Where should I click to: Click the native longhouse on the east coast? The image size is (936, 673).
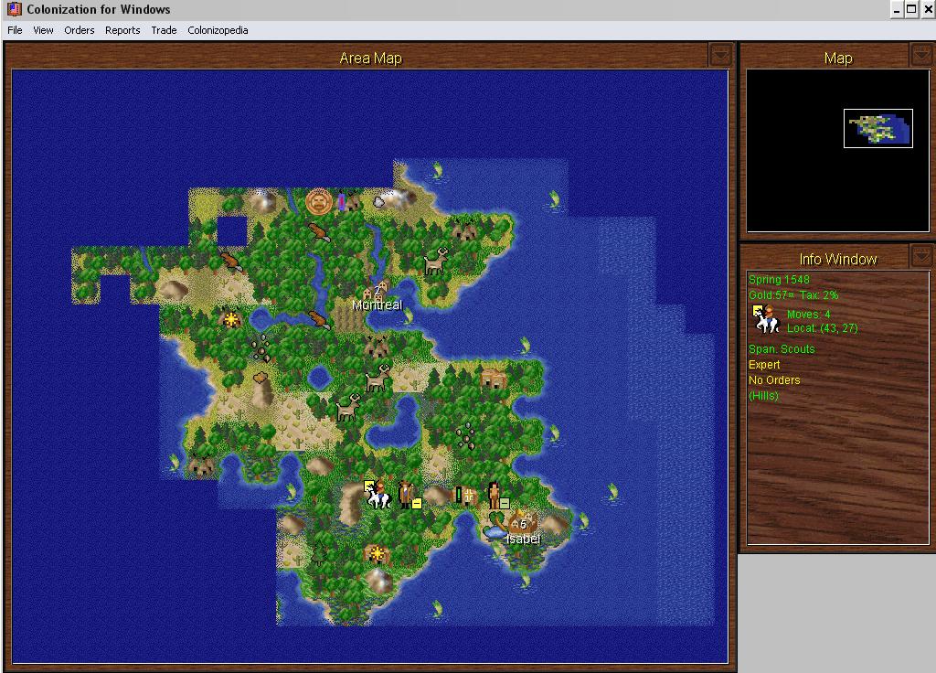point(494,378)
